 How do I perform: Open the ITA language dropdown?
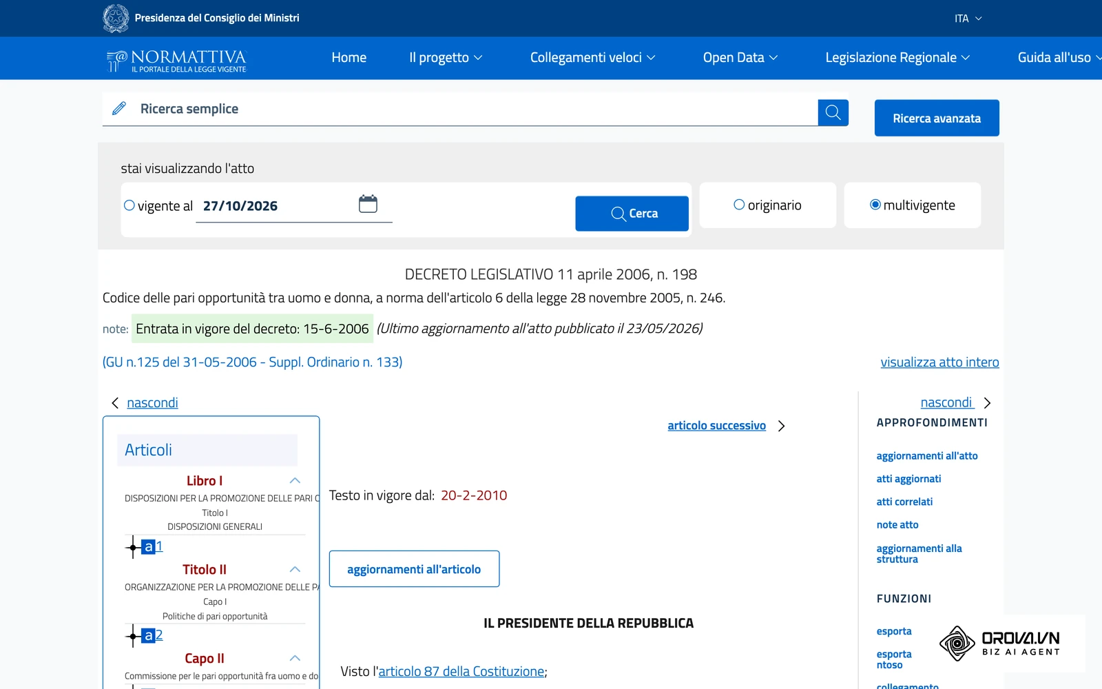[968, 19]
